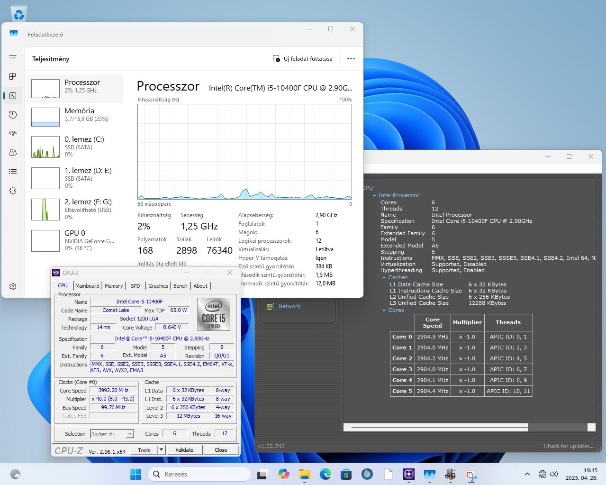This screenshot has height=485, width=606.
Task: Click the Task Manager app icon in title bar
Action: (14, 34)
